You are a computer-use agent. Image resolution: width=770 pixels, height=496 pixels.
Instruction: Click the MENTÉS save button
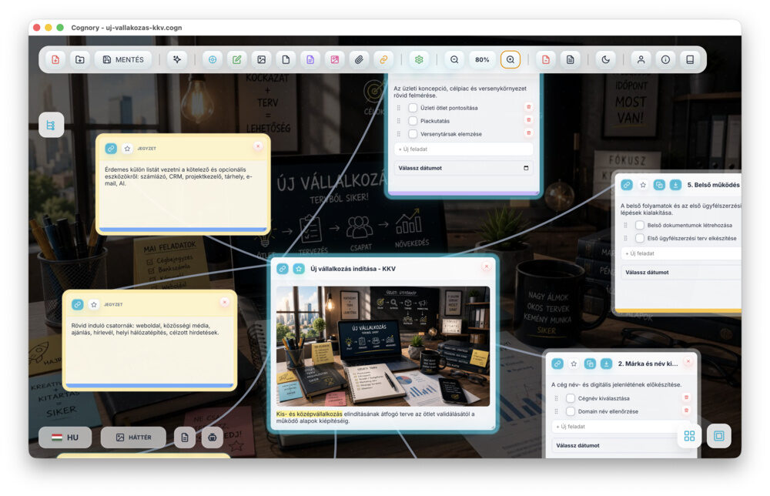tap(123, 59)
